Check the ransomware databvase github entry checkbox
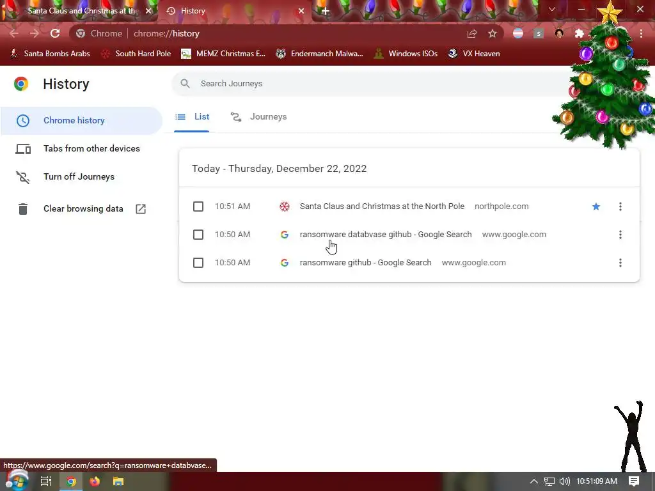The image size is (655, 491). (198, 235)
